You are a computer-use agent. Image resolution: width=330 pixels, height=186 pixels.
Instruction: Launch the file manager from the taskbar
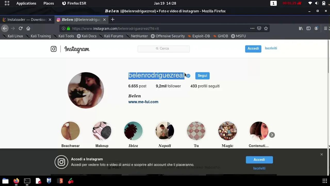(5, 181)
